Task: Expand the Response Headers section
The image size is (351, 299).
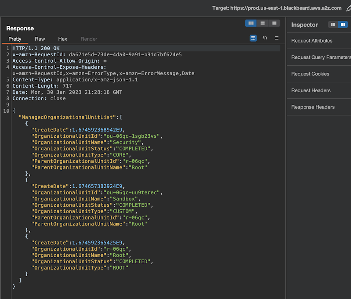Action: pos(313,107)
